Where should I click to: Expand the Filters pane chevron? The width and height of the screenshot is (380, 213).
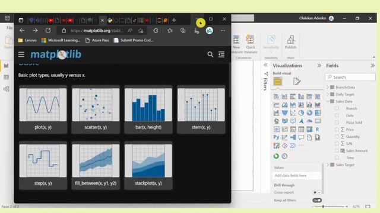click(265, 65)
